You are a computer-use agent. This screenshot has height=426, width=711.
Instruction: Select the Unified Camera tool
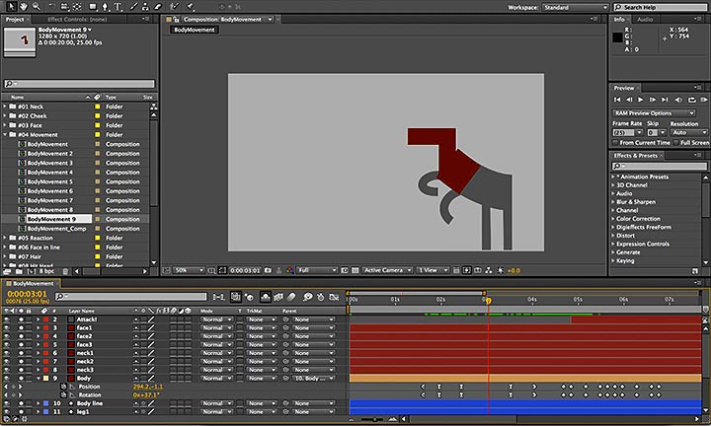pos(64,6)
